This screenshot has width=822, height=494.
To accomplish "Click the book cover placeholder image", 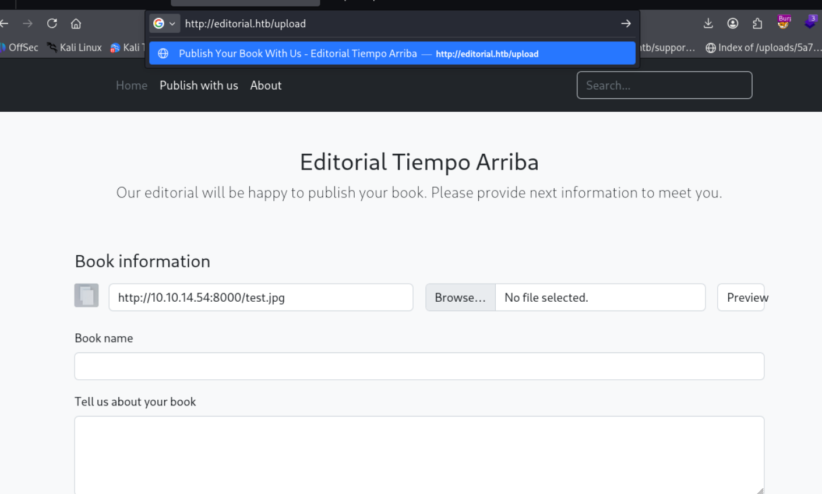I will (86, 295).
